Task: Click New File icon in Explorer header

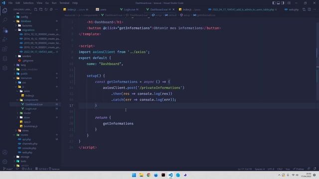Action: pos(35,9)
